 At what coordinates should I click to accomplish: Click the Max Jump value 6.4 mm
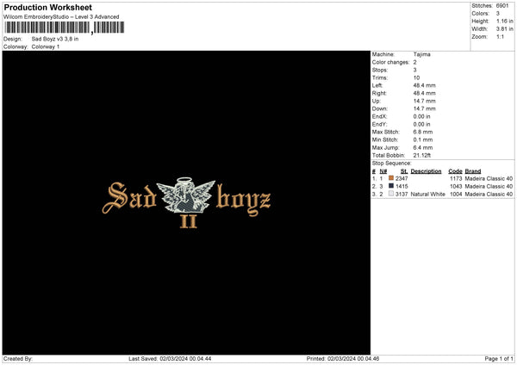click(423, 147)
